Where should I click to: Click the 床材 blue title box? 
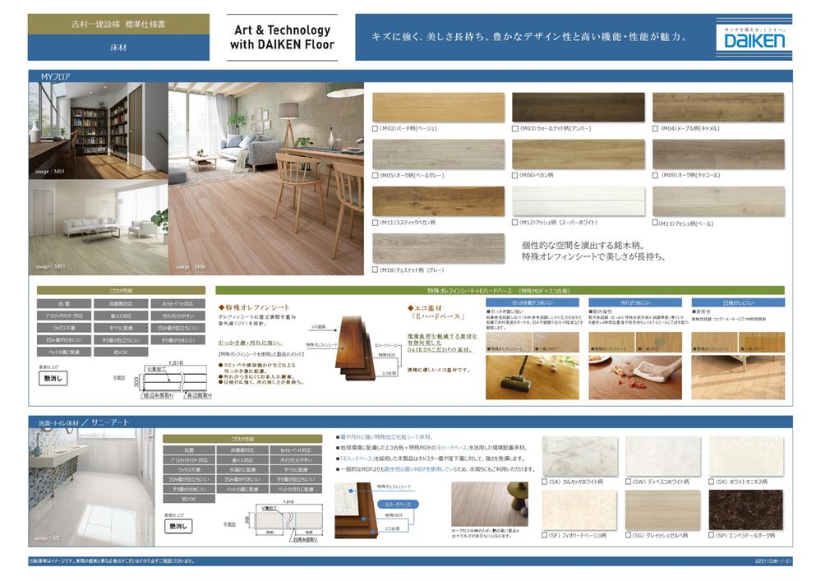coord(118,48)
